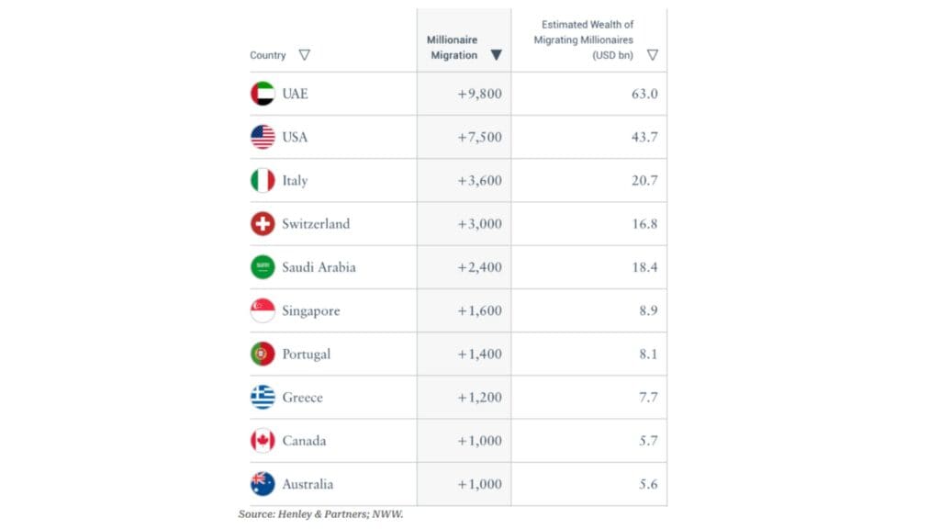Click the Switzerland flag icon

coord(263,224)
